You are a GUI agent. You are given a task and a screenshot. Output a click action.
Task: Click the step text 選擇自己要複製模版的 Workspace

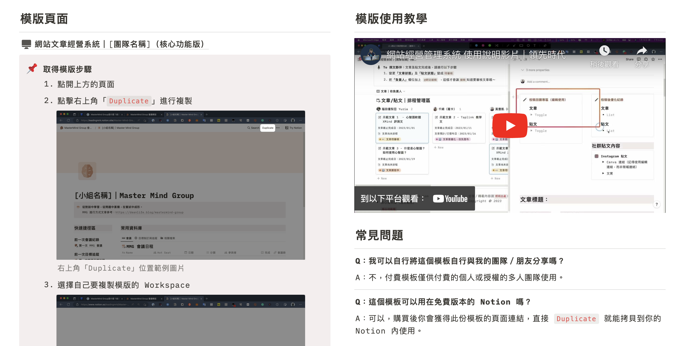pyautogui.click(x=124, y=285)
